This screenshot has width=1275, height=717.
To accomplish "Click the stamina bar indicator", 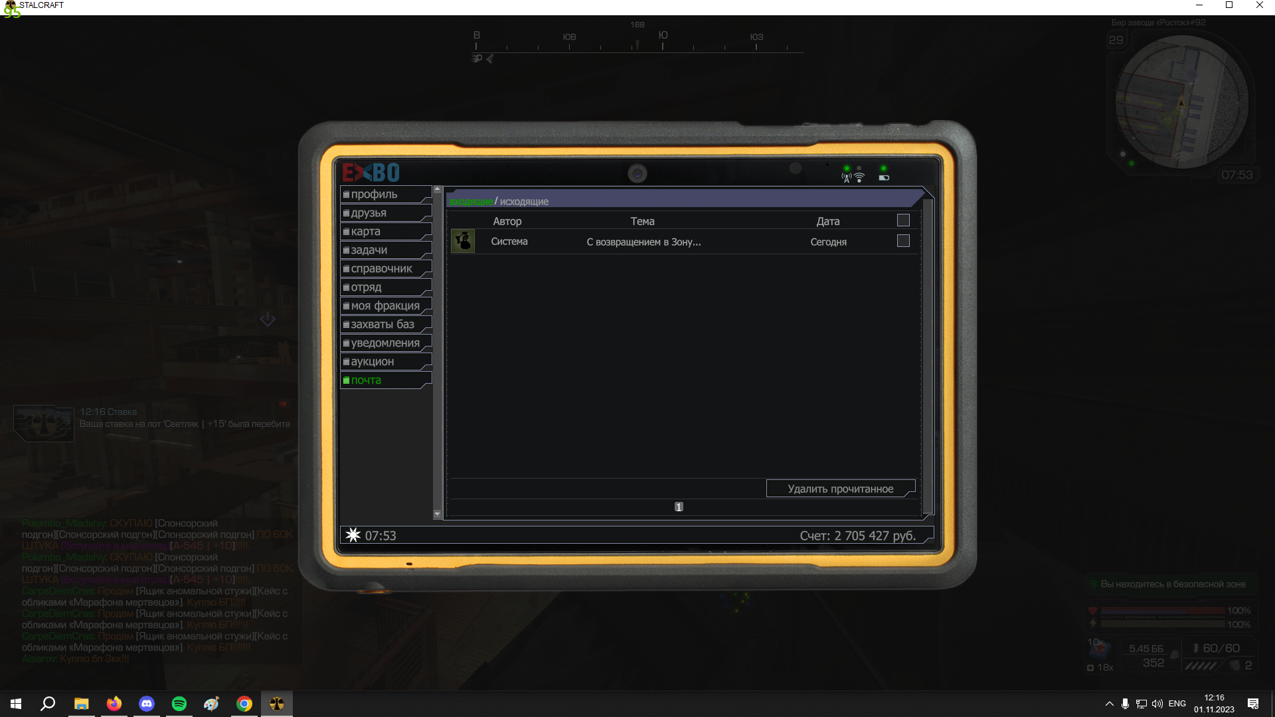I will click(1162, 624).
